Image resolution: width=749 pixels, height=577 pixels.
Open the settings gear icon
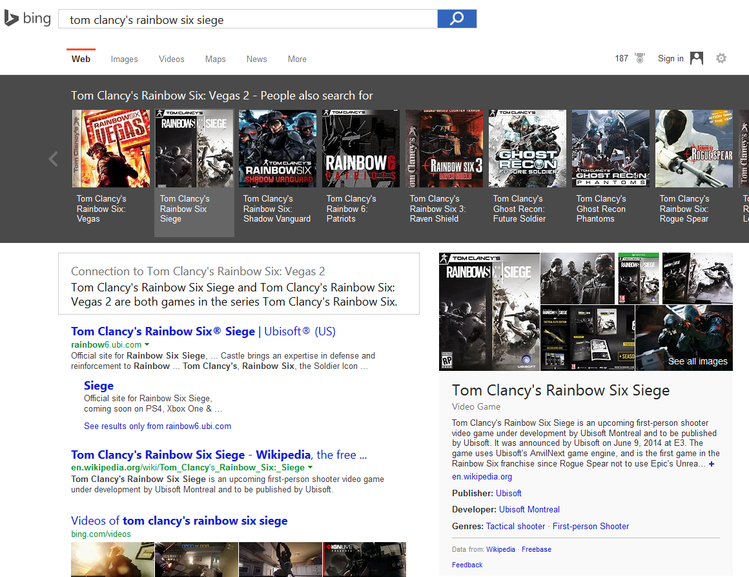point(721,58)
